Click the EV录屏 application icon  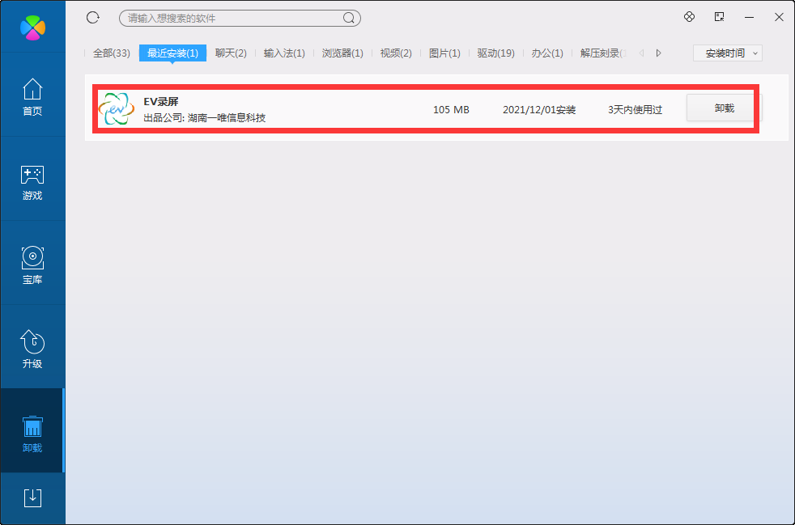116,108
